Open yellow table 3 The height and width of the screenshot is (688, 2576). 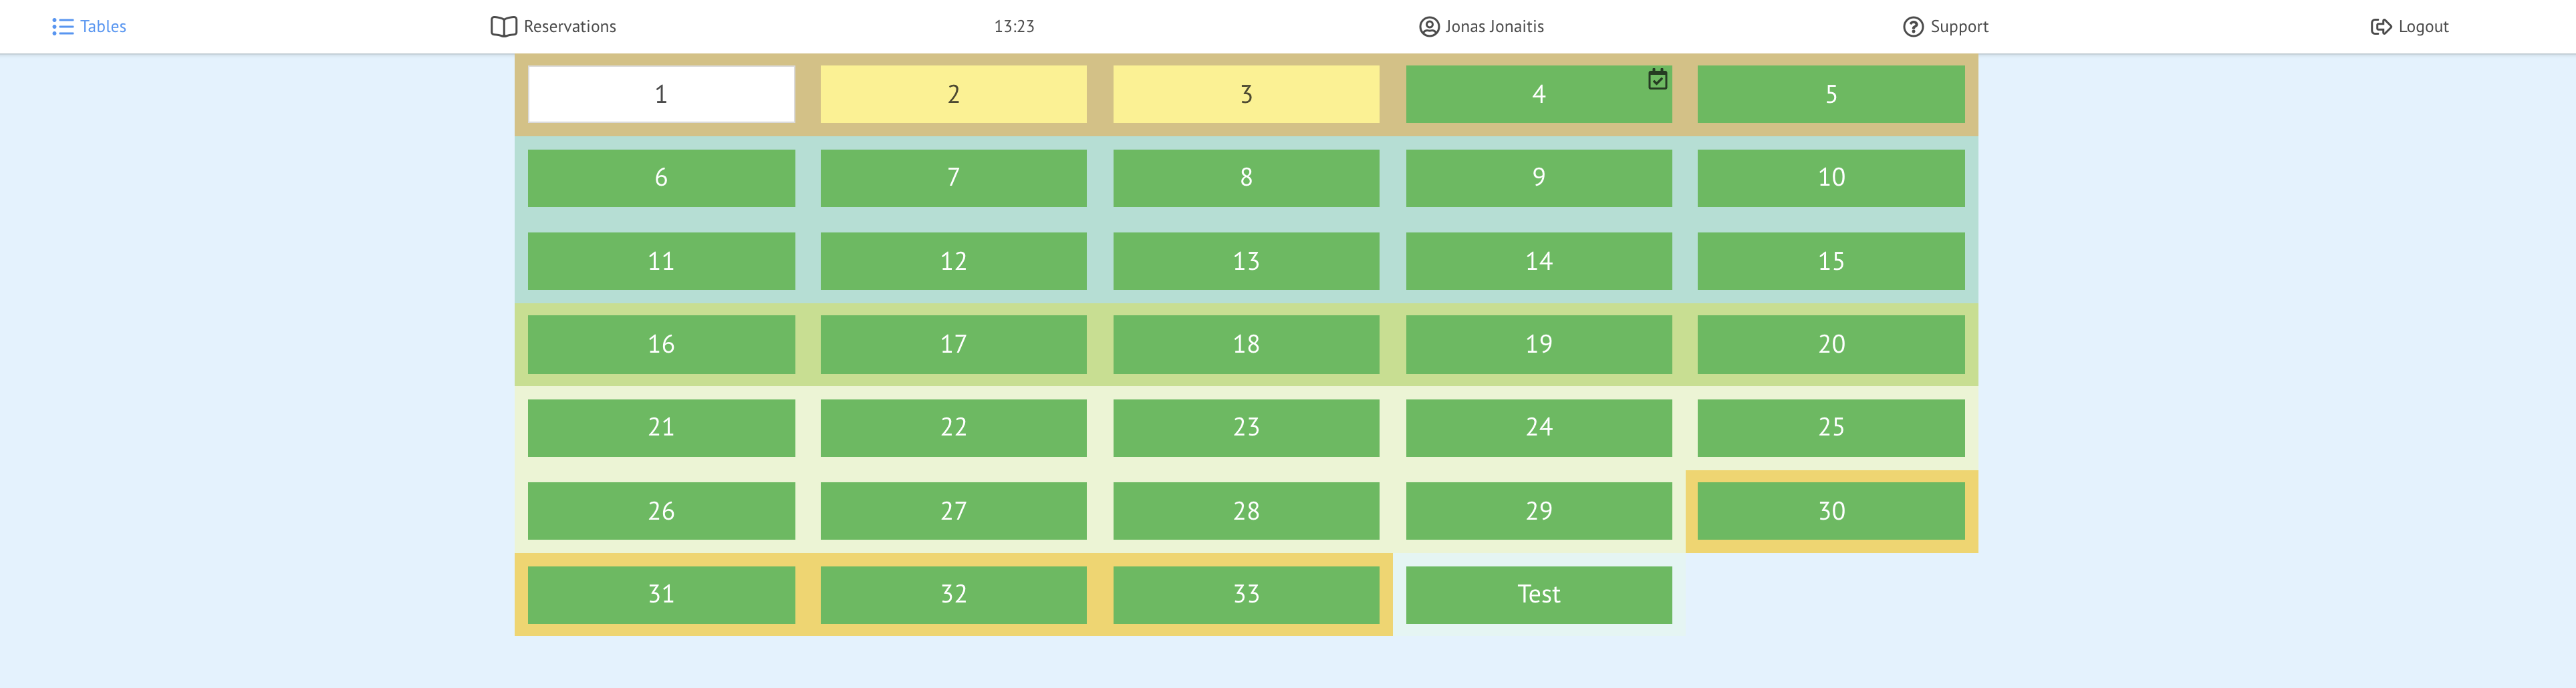(1246, 94)
